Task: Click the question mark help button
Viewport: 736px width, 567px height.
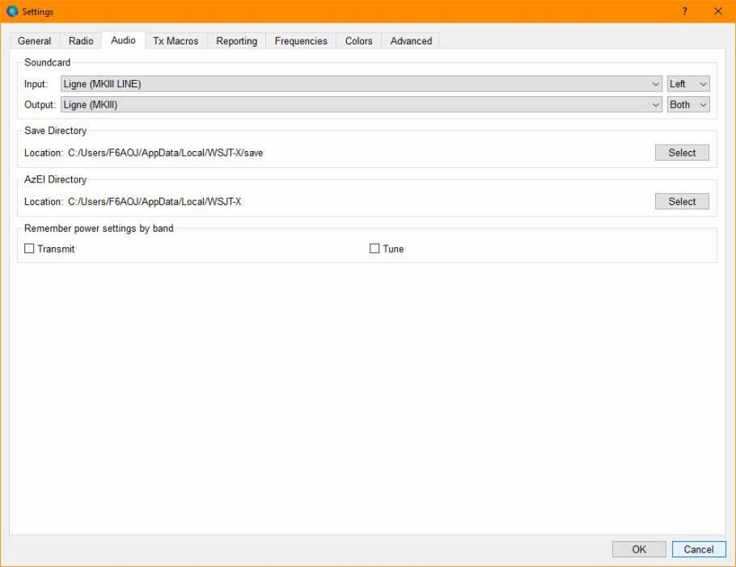Action: click(684, 11)
